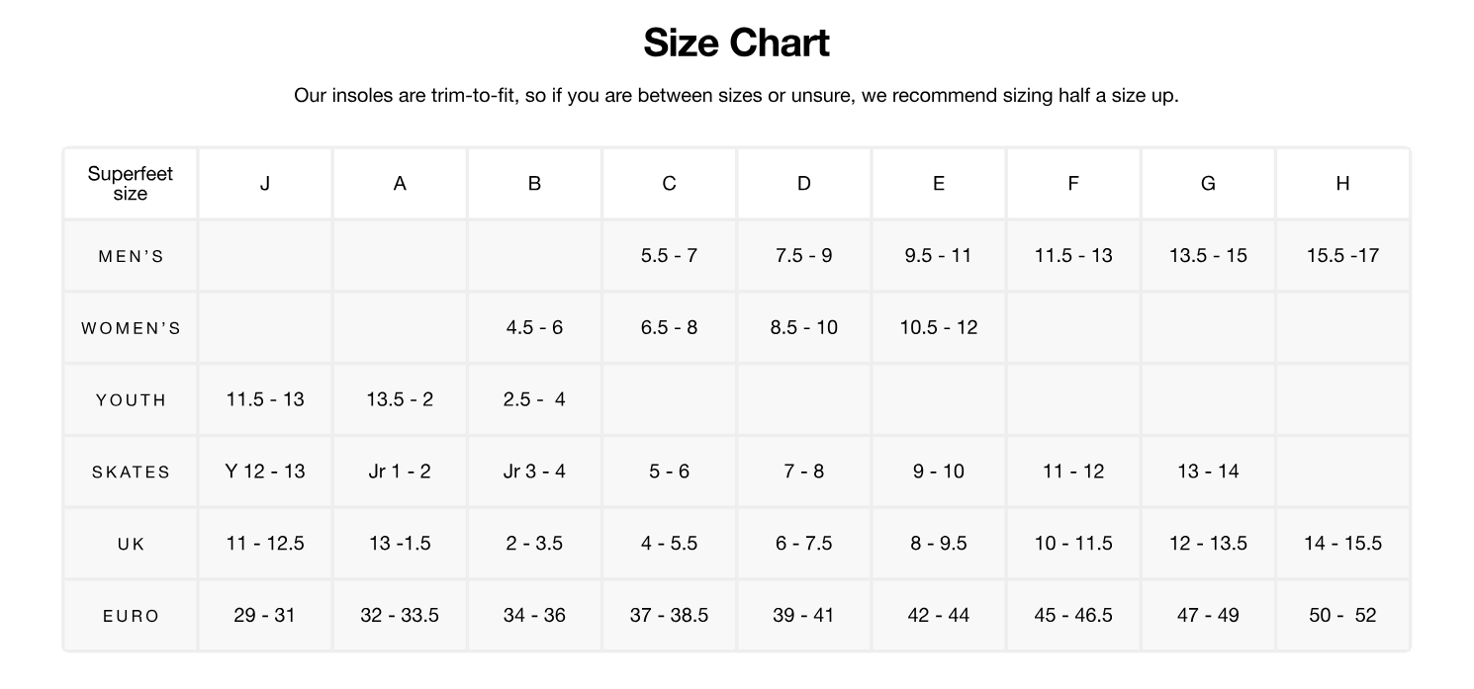This screenshot has height=689, width=1474.
Task: Select skates Y 12 - 13 cell
Action: 265,472
